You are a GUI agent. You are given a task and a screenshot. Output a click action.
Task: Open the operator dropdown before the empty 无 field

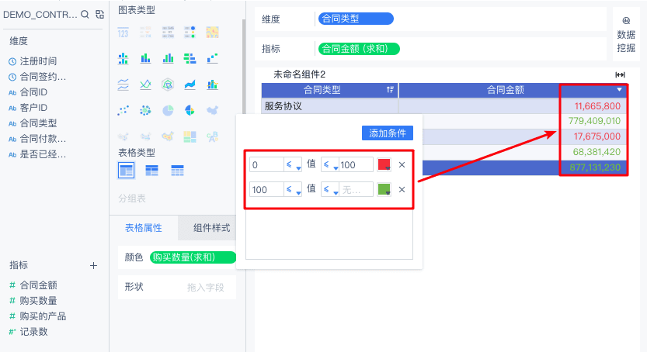(x=330, y=189)
